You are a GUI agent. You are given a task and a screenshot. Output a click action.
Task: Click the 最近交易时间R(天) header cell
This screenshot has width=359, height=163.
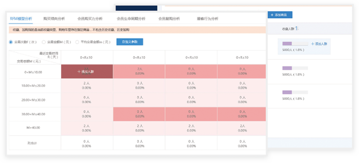pyautogui.click(x=49, y=55)
